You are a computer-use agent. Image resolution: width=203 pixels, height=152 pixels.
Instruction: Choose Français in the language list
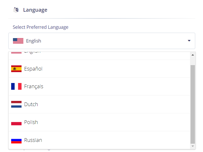99,86
